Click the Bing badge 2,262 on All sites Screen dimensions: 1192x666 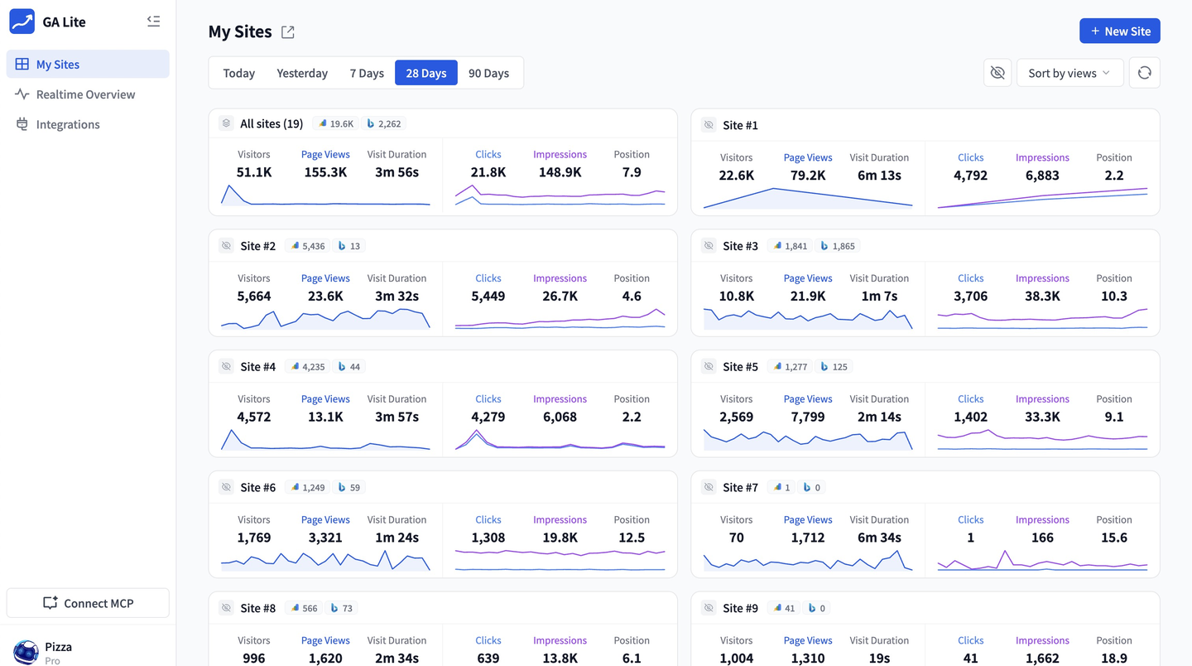(384, 123)
